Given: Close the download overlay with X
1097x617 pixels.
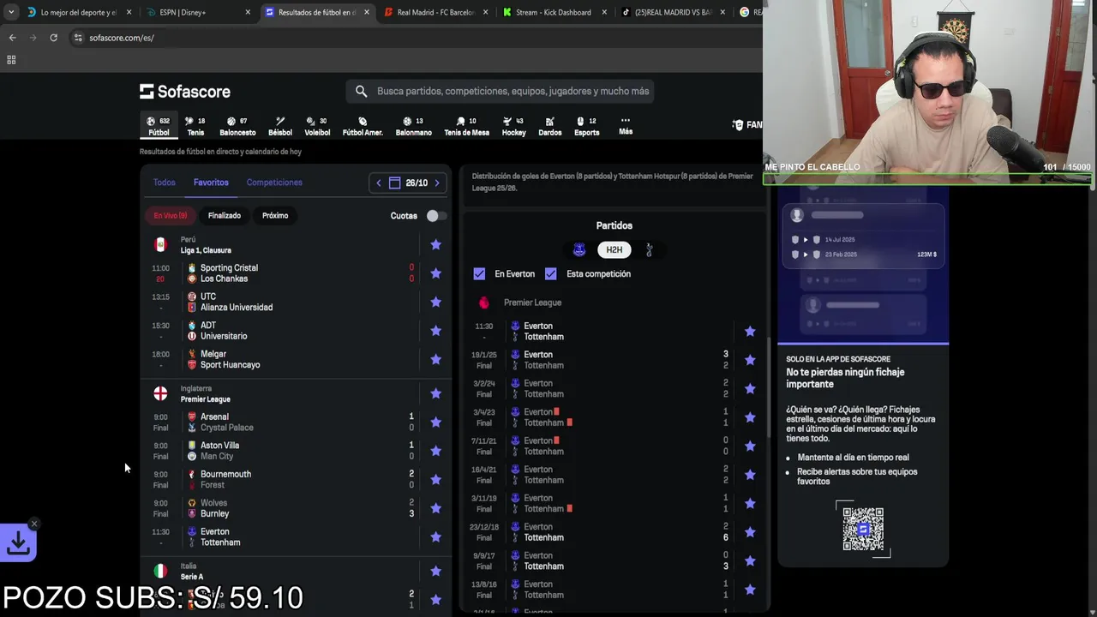Looking at the screenshot, I should (x=34, y=524).
